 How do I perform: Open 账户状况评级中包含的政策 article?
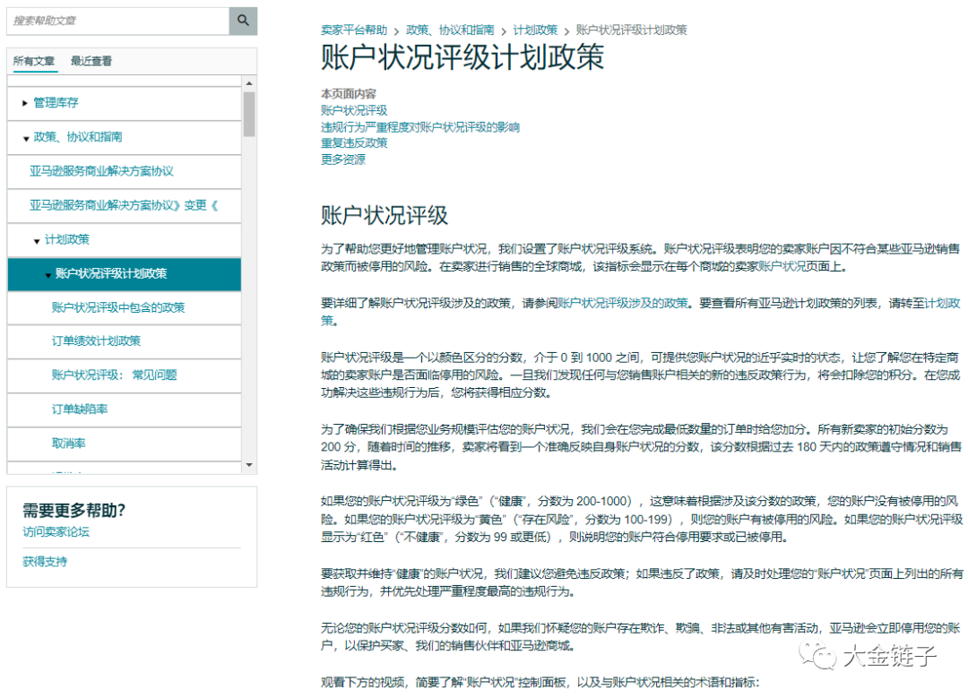[118, 307]
